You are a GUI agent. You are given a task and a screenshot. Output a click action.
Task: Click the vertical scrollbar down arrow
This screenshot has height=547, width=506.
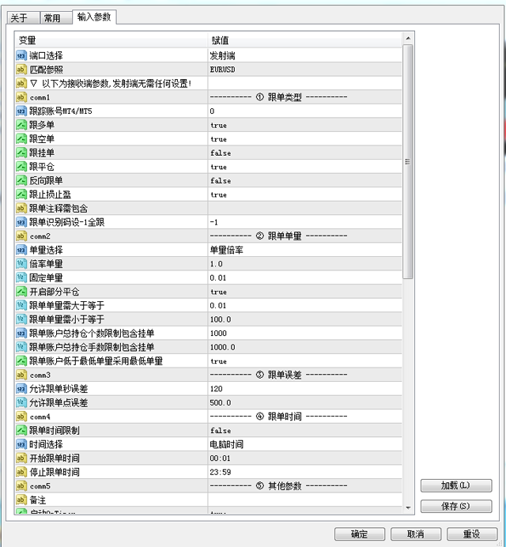point(408,507)
